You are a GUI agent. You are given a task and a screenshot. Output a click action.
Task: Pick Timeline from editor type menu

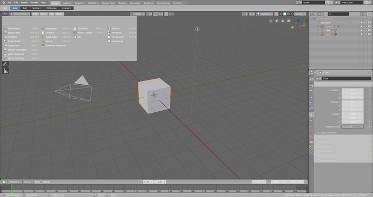[56, 33]
